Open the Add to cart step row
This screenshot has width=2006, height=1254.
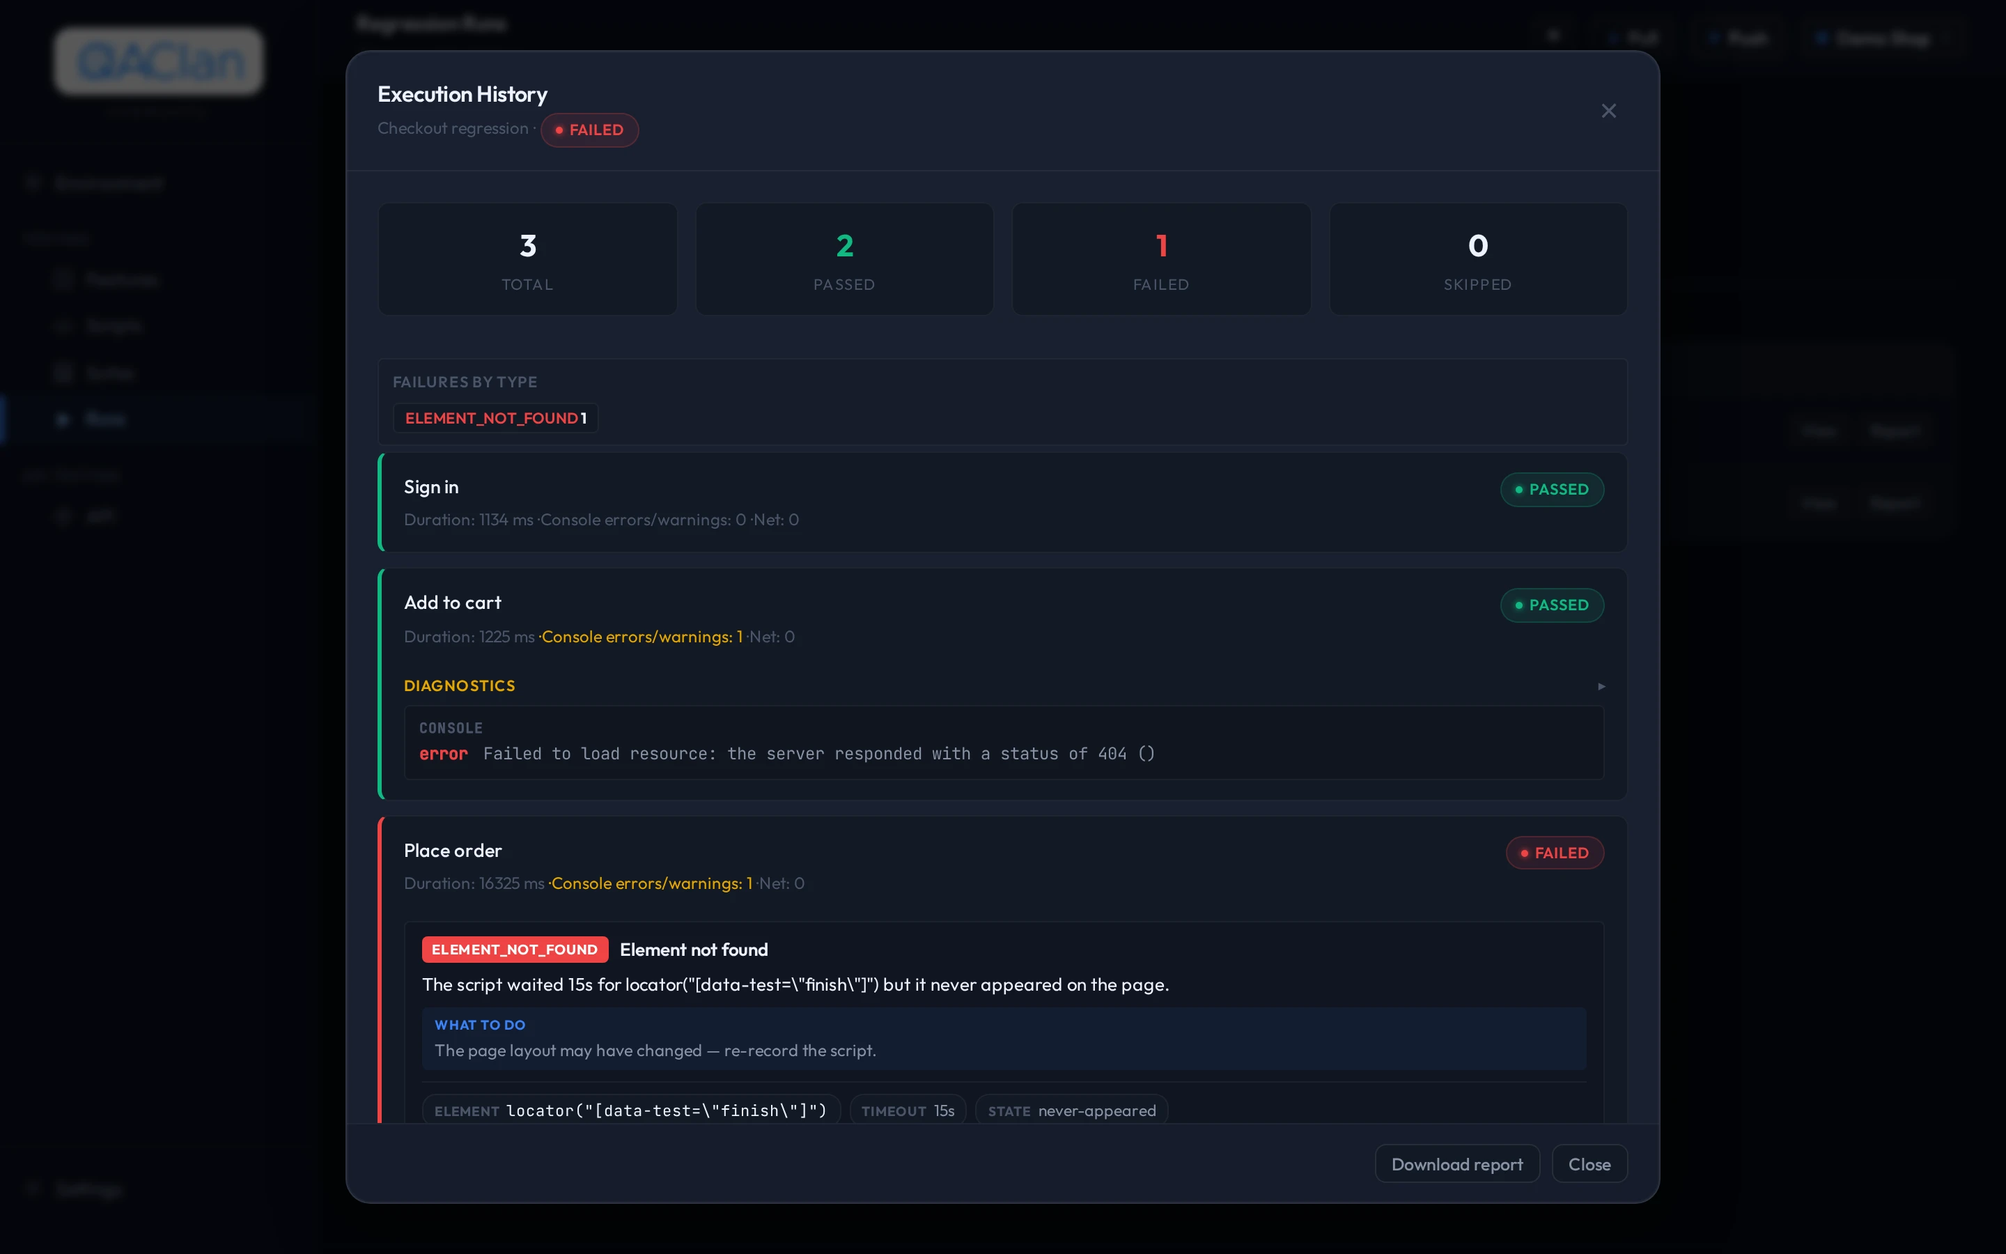(x=1003, y=684)
